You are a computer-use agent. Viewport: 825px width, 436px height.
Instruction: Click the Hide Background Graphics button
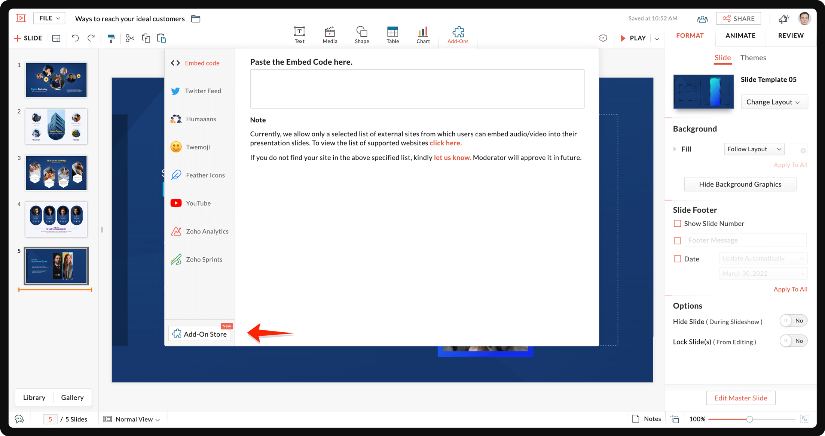[740, 184]
